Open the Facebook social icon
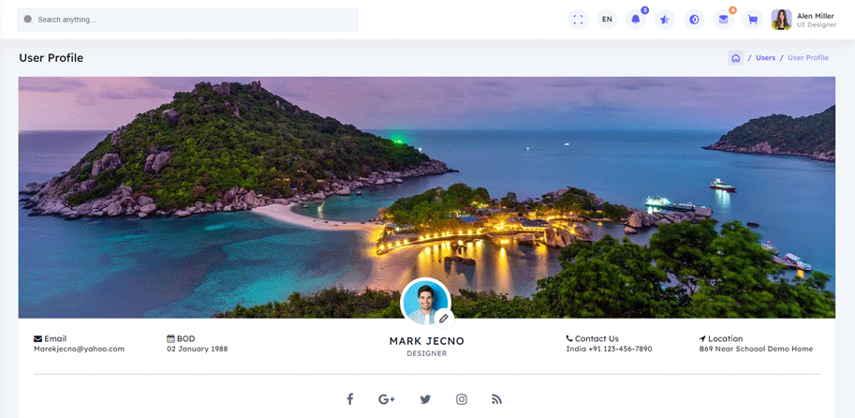Viewport: 855px width, 418px height. click(349, 399)
